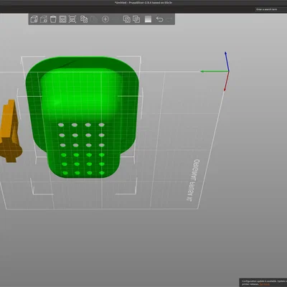This screenshot has width=287, height=287.
Task: Click the search term input field
Action: click(271, 9)
